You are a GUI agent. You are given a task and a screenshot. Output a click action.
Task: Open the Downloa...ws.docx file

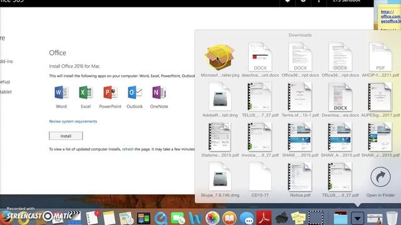tap(340, 97)
